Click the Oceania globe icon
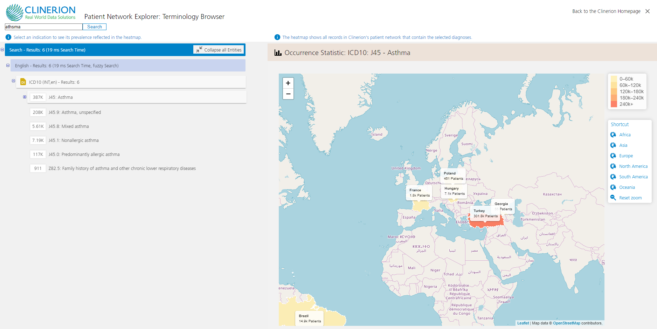657x329 pixels. (613, 187)
